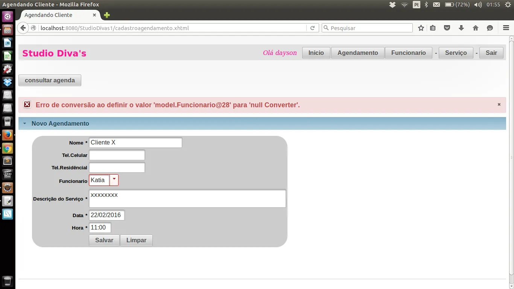This screenshot has width=514, height=289.
Task: Launch LibreOffice Calc from launcher
Action: pyautogui.click(x=8, y=56)
